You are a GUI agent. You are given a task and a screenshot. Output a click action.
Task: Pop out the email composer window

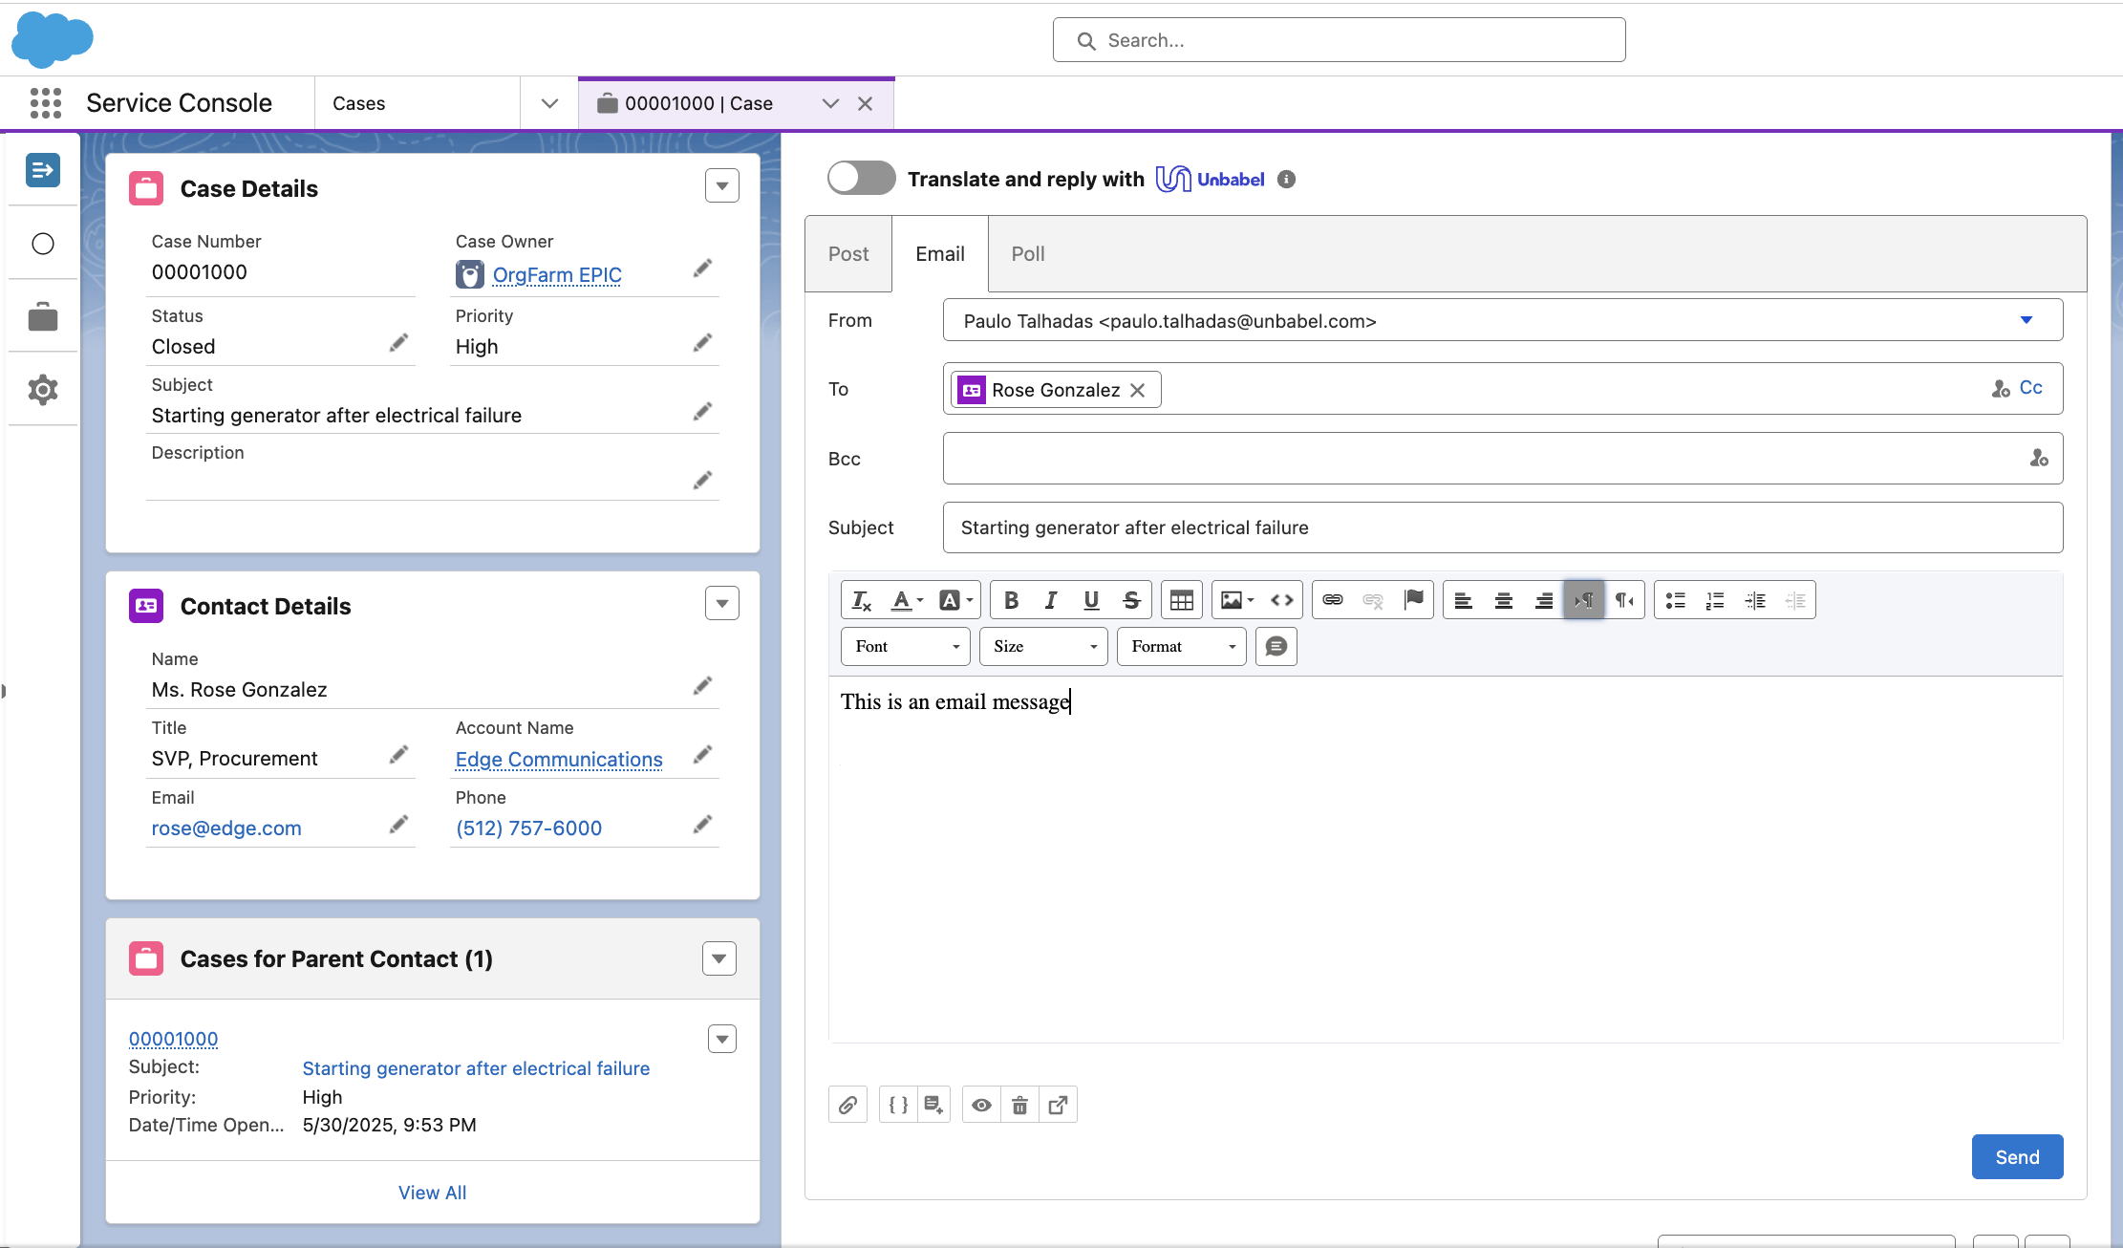(1058, 1105)
